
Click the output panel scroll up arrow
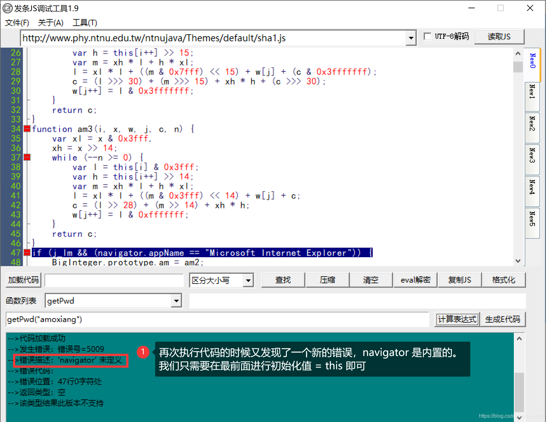(x=519, y=338)
